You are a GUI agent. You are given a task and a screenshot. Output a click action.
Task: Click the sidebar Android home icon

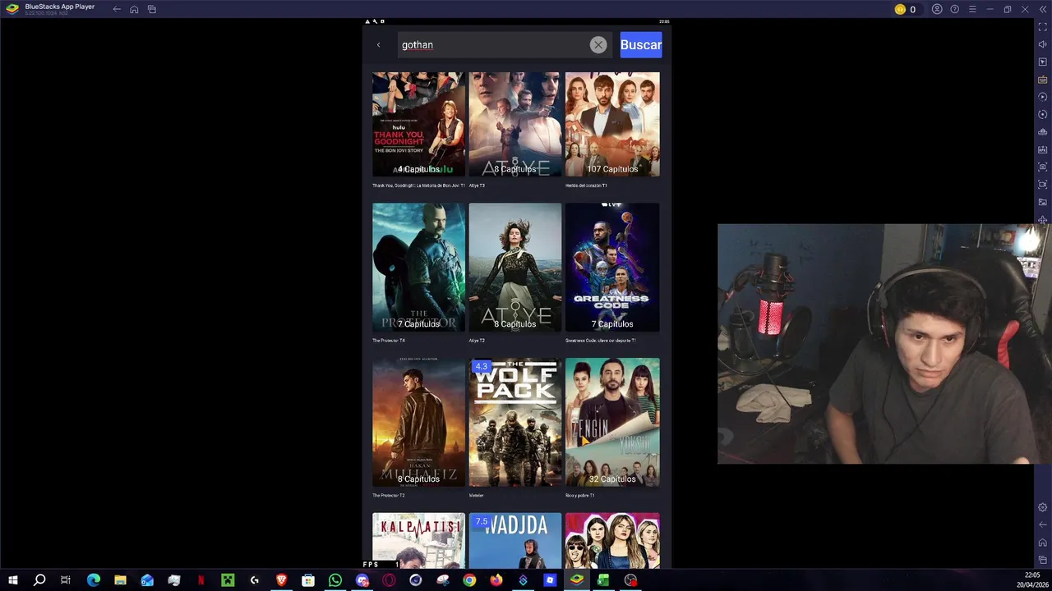pyautogui.click(x=1043, y=543)
